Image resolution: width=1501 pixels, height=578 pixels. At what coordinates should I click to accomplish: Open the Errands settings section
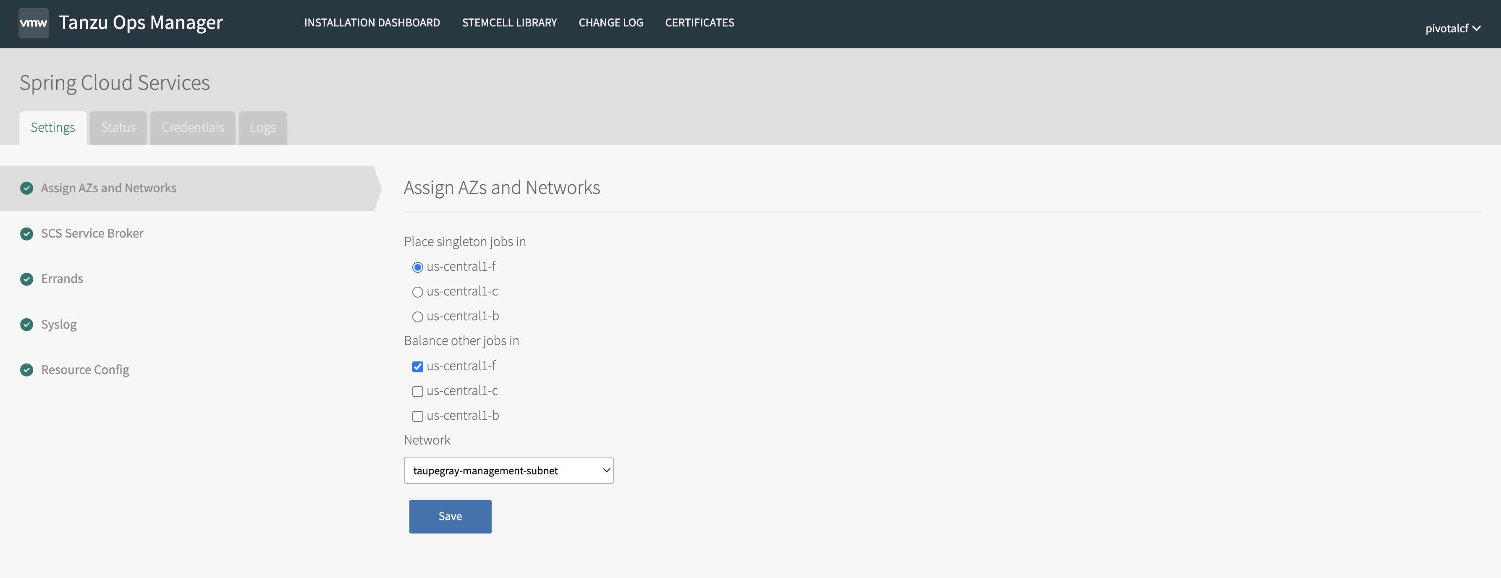pos(62,279)
